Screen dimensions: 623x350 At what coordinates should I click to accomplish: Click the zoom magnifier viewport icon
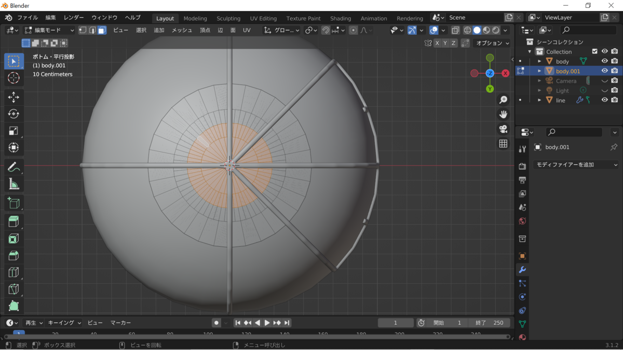(503, 100)
